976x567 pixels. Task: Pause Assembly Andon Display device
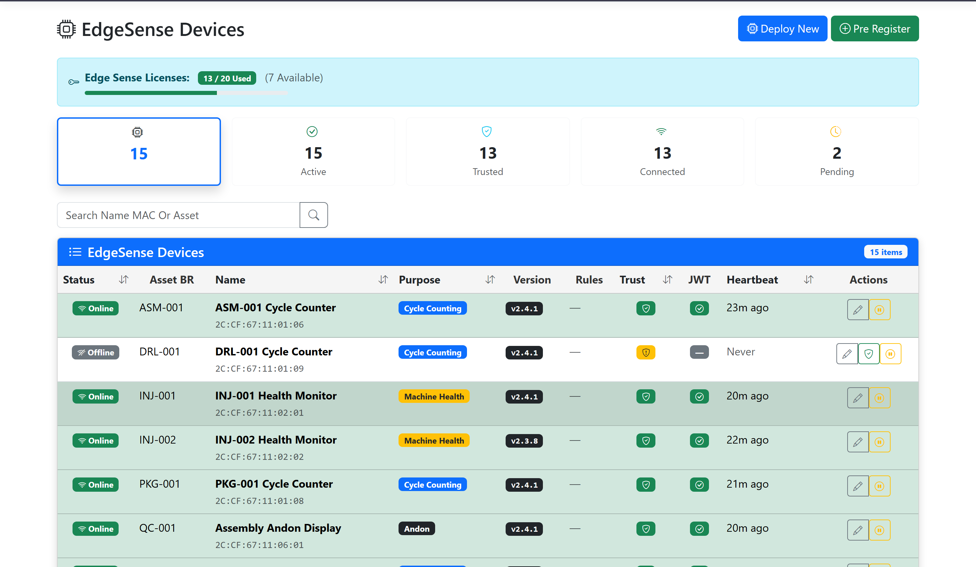coord(879,530)
